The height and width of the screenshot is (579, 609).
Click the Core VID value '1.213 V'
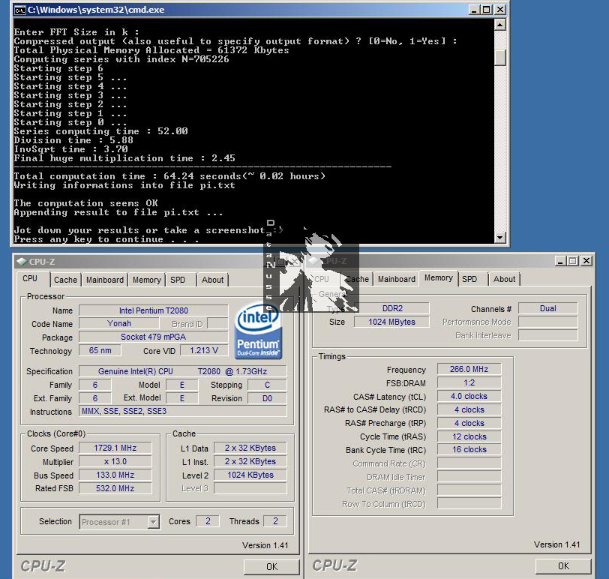point(204,351)
